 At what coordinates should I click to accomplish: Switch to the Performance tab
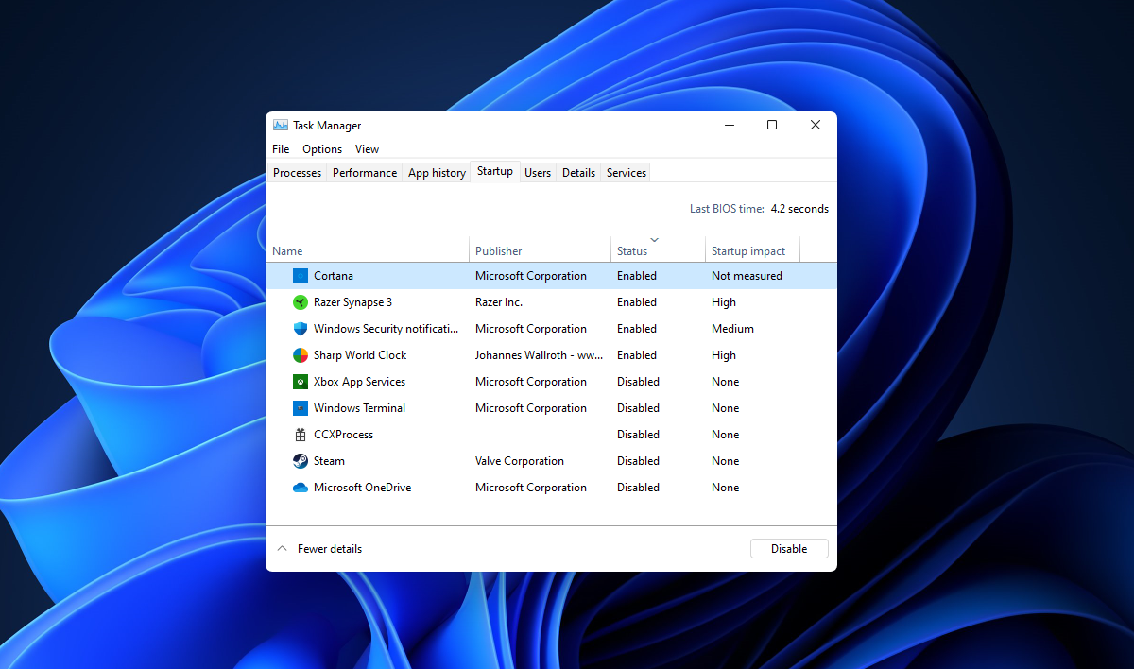(365, 172)
